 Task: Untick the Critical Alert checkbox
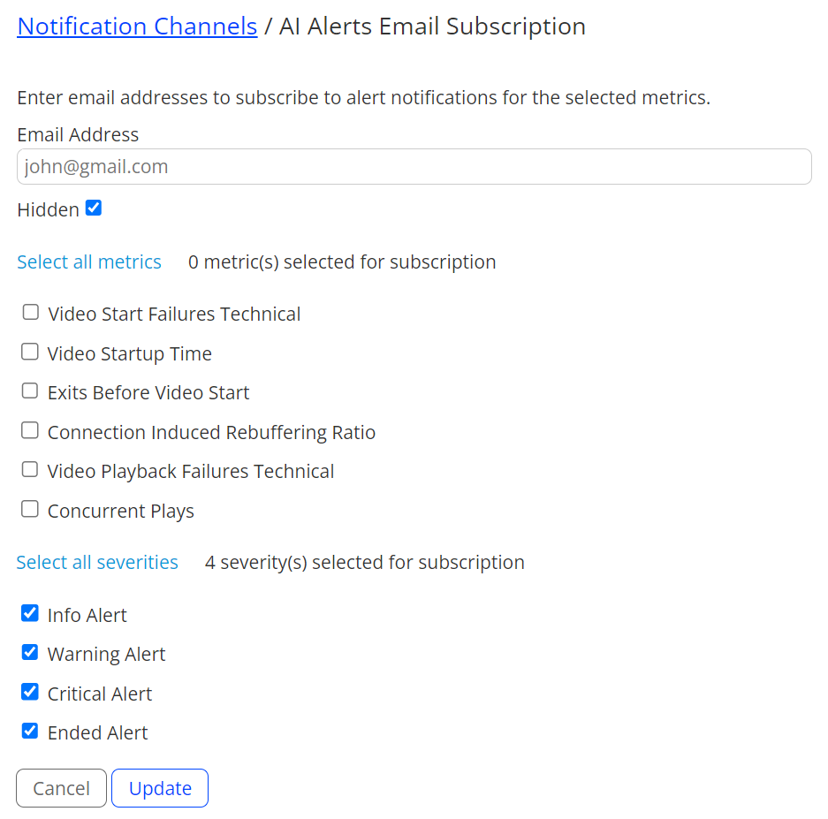pos(29,692)
